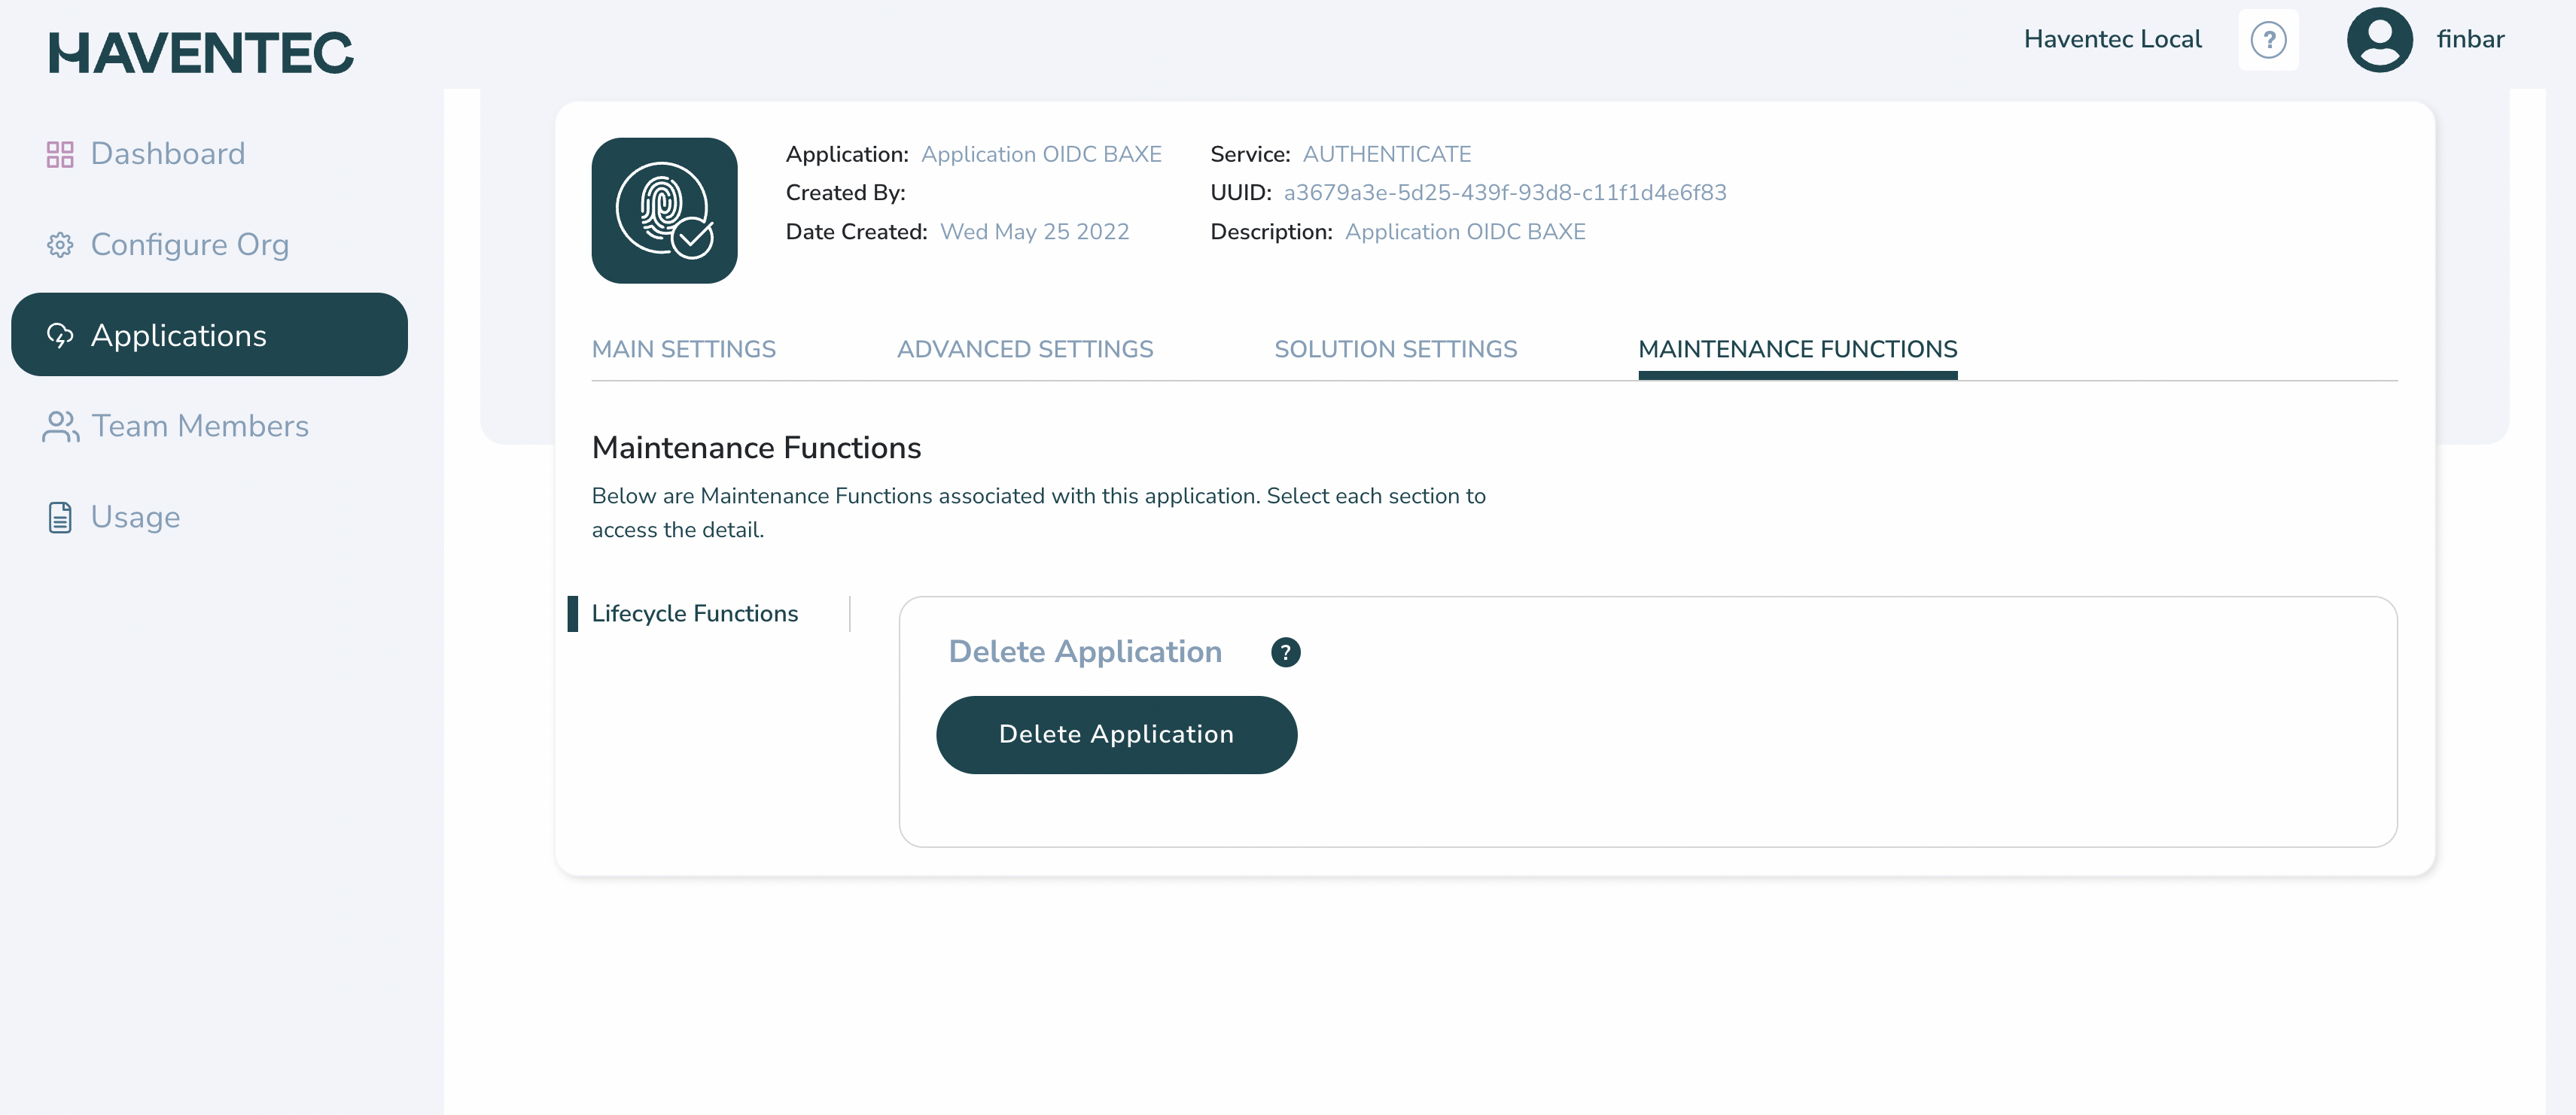Viewport: 2576px width, 1115px height.
Task: Click the Created By label
Action: pos(845,193)
